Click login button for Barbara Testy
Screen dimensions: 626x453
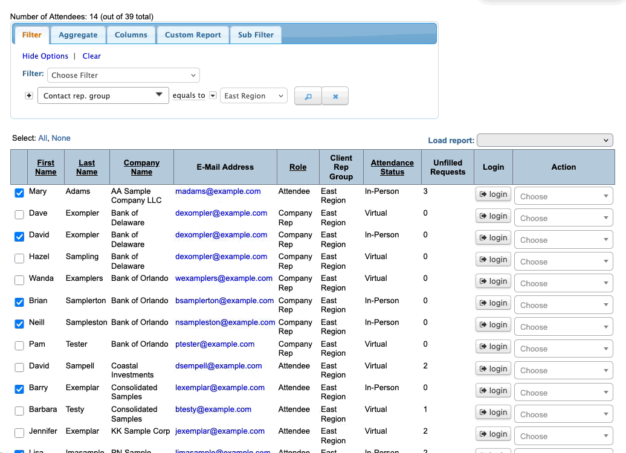(493, 413)
